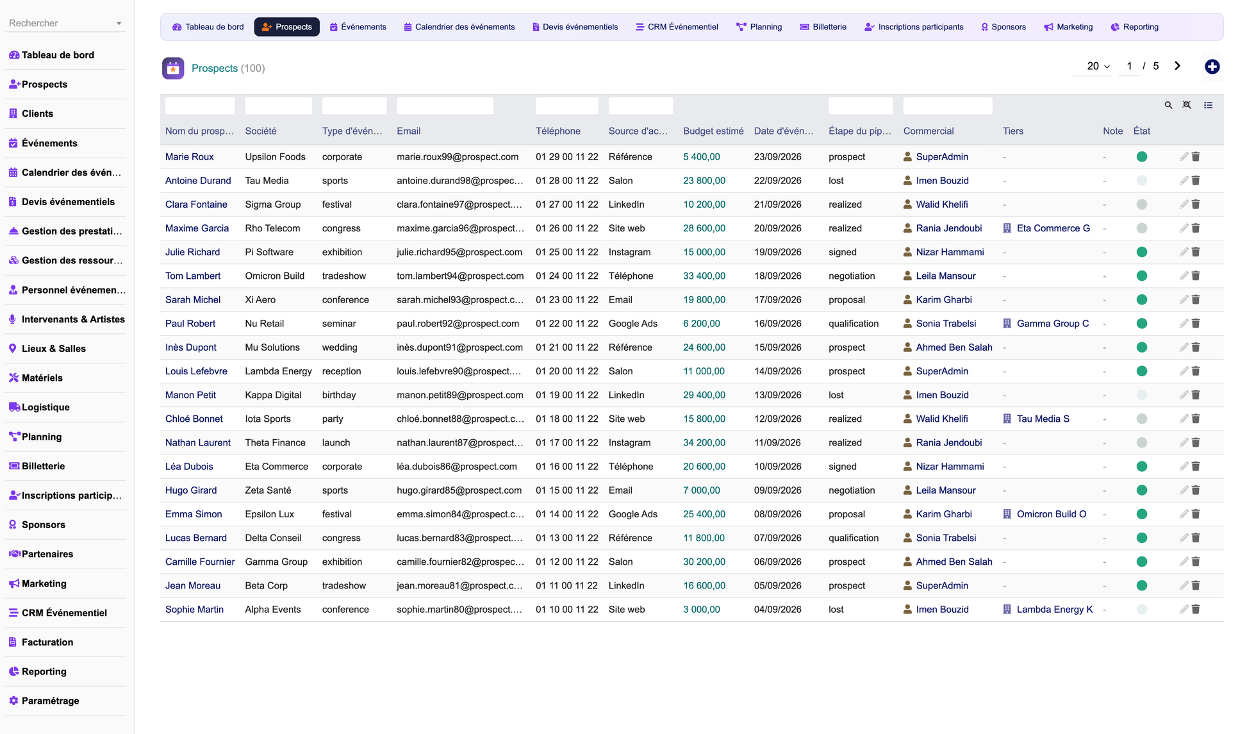Image resolution: width=1247 pixels, height=734 pixels.
Task: Switch to Tableau de bord tab
Action: click(208, 27)
